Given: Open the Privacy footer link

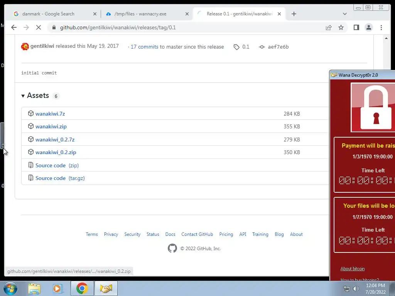Looking at the screenshot, I should (111, 234).
